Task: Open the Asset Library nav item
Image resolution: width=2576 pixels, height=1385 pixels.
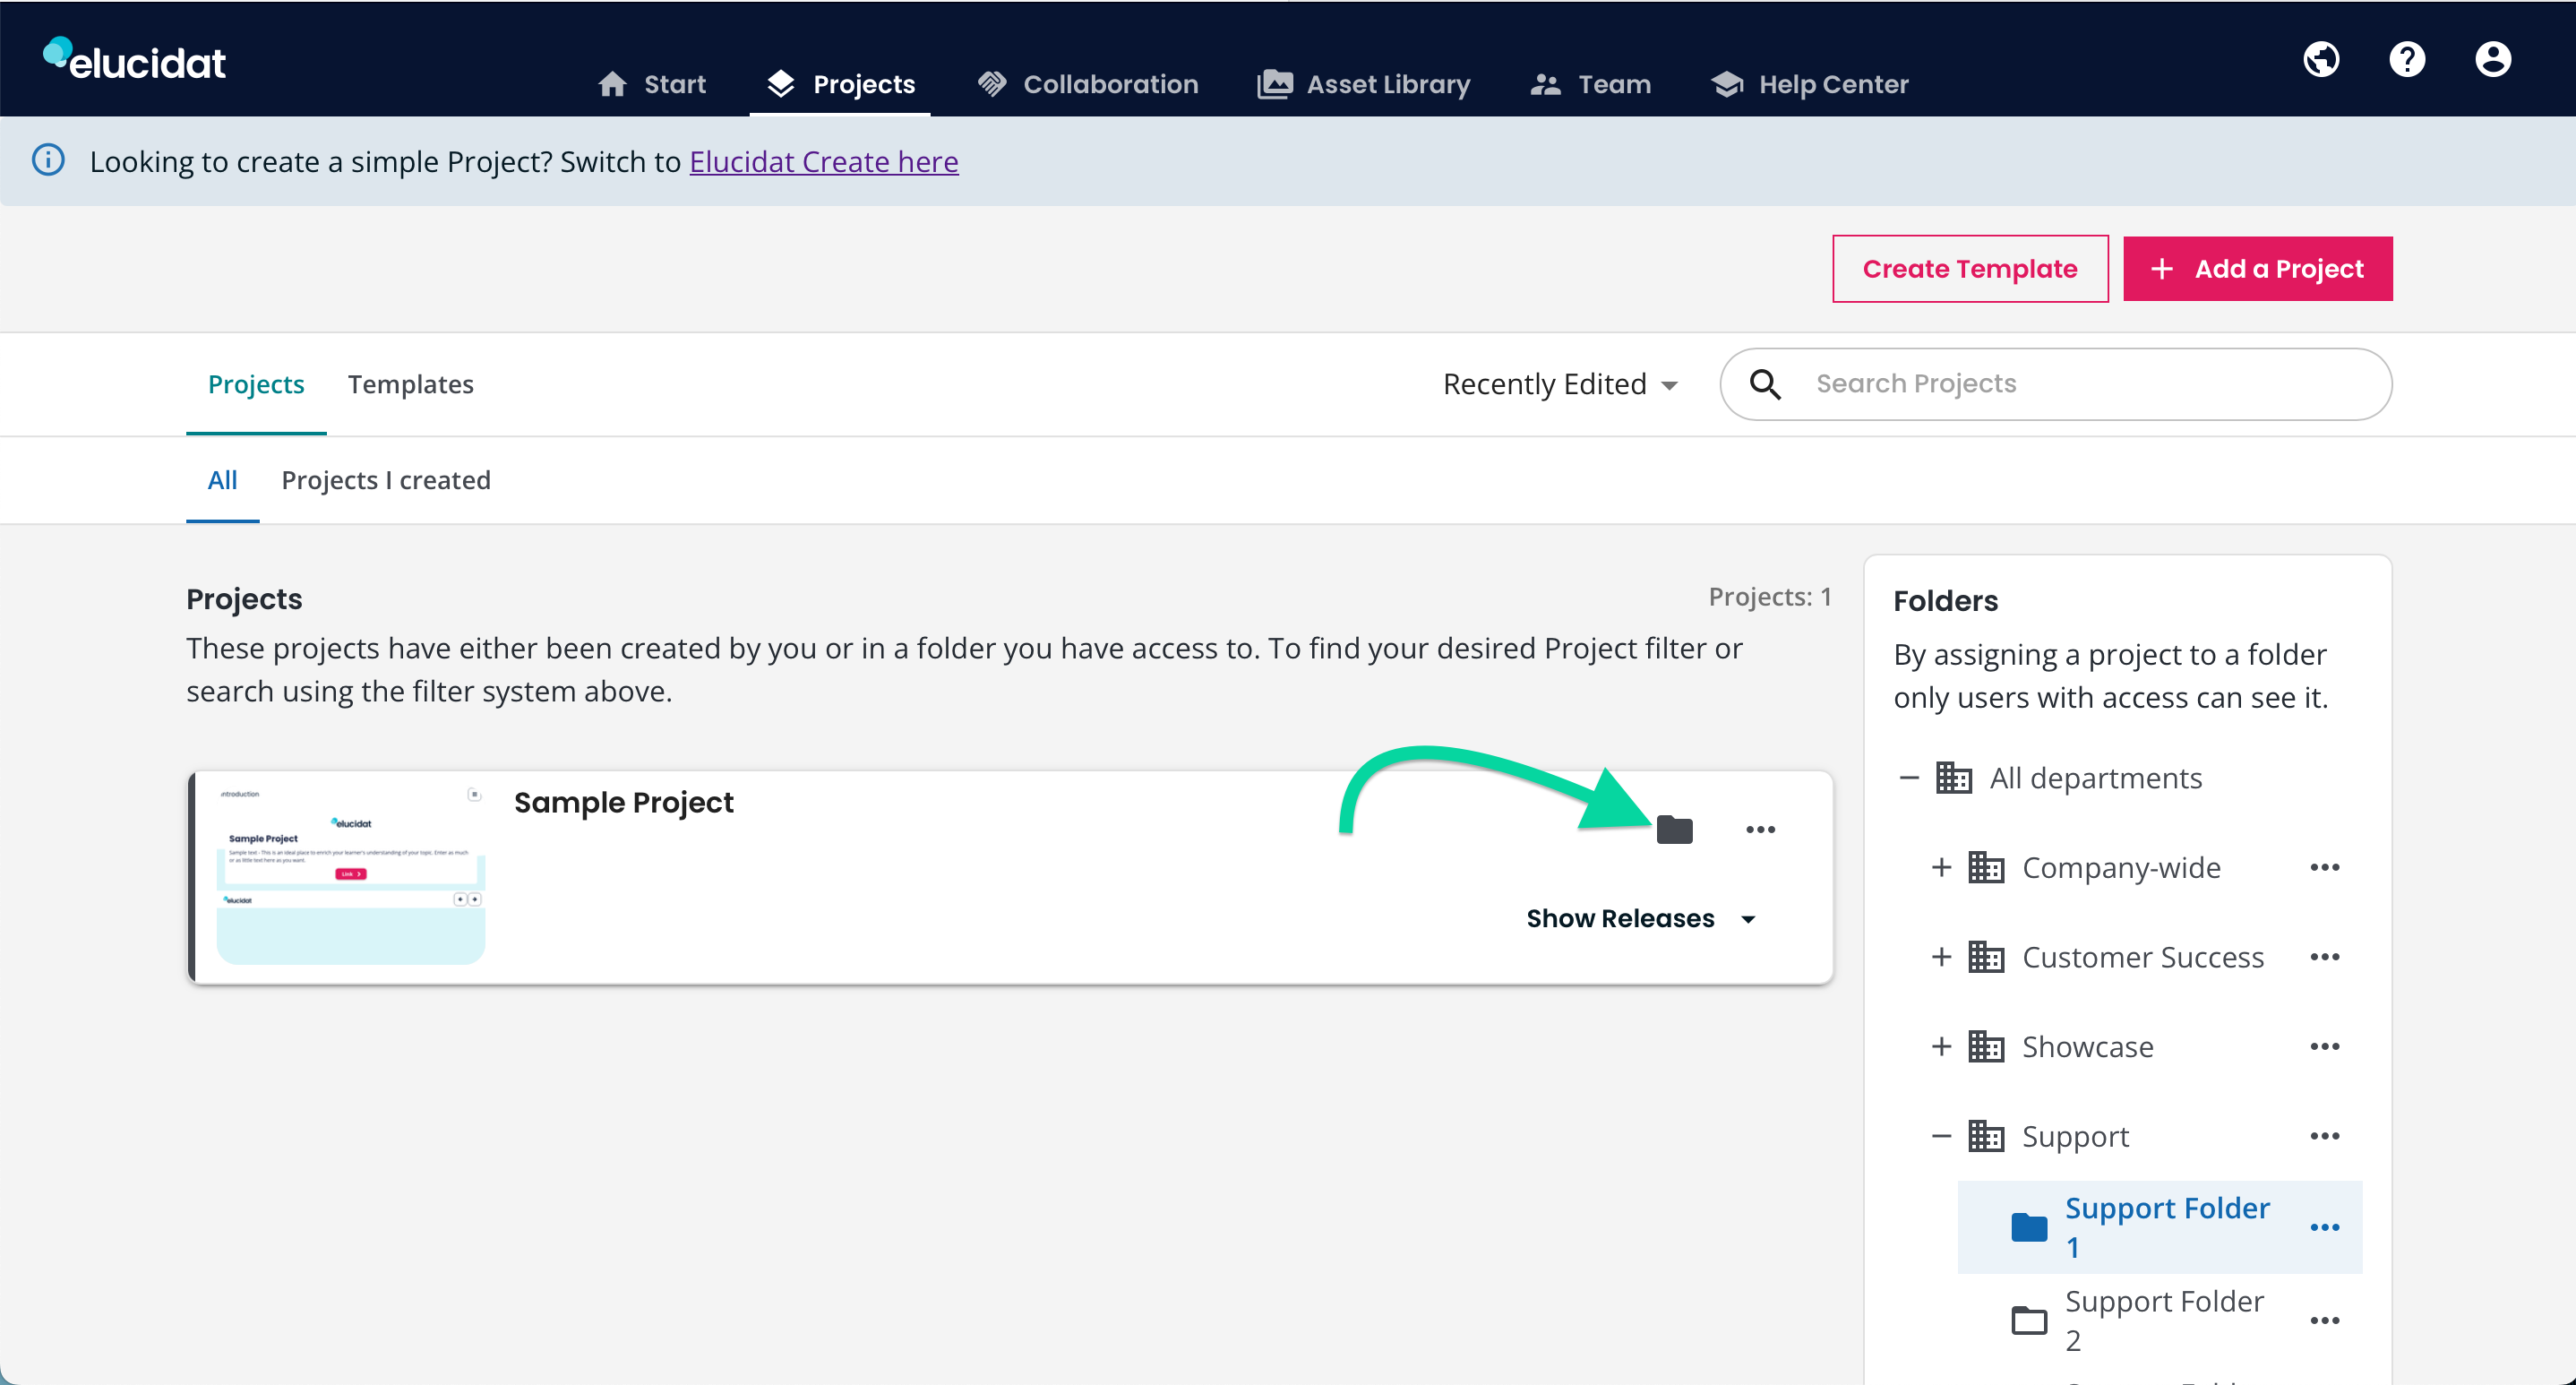Action: (x=1364, y=84)
